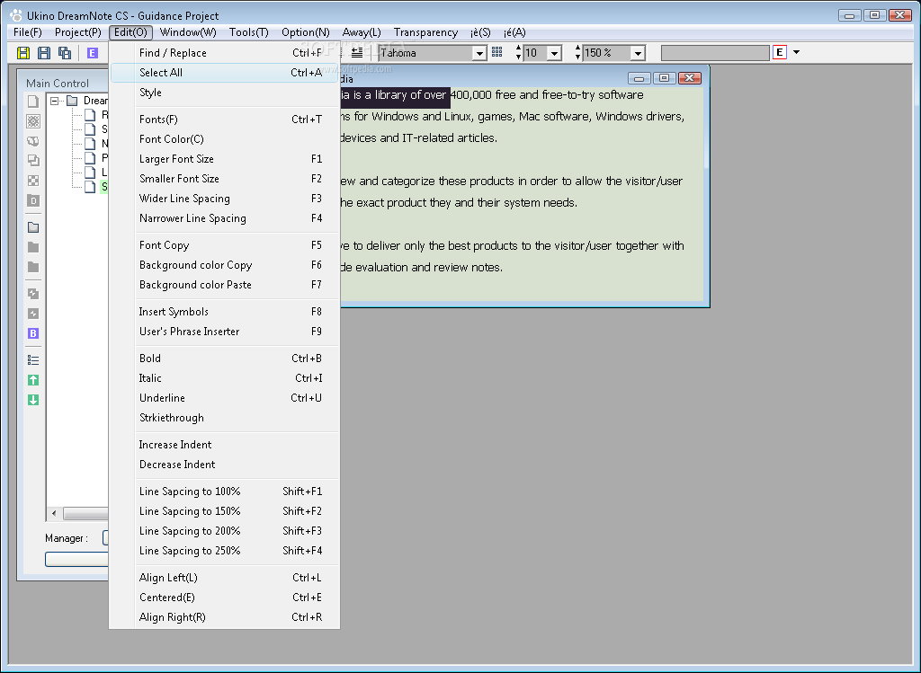This screenshot has width=921, height=673.
Task: Apply Italic from Edit menu
Action: click(x=224, y=378)
